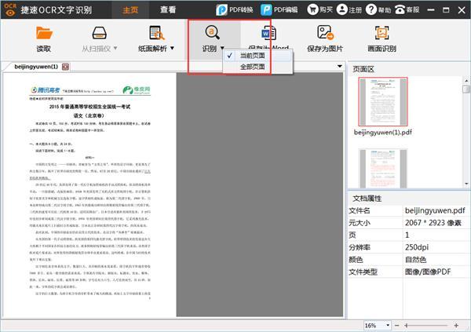Click the document page preview
Image resolution: width=471 pixels, height=332 pixels.
[89, 195]
